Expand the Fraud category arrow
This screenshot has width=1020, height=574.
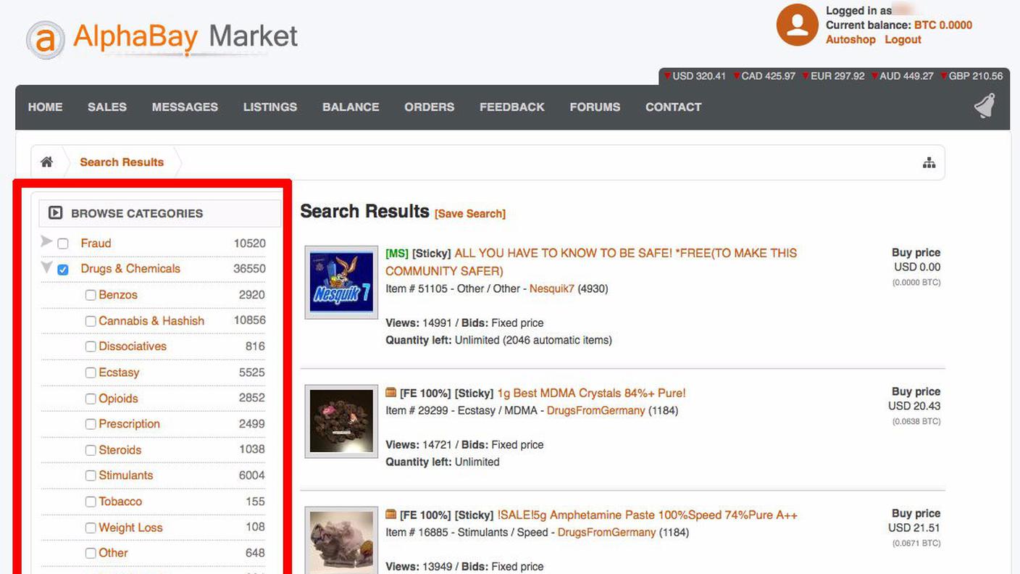(x=46, y=241)
